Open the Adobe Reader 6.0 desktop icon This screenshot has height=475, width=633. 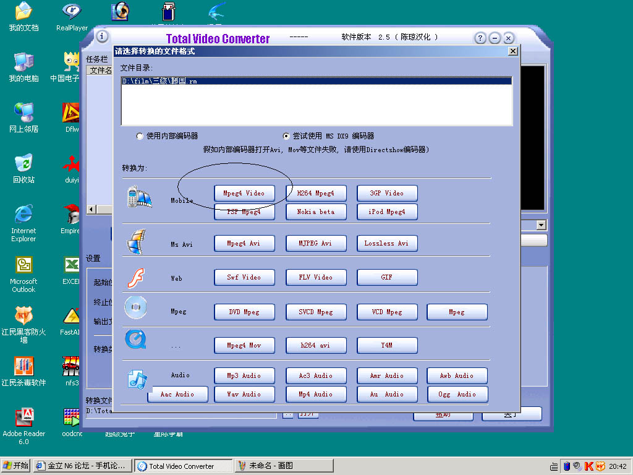(x=24, y=427)
